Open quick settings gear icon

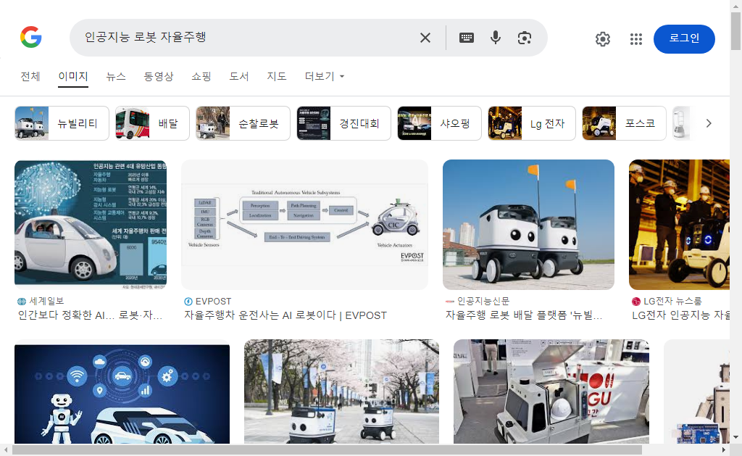[x=602, y=39]
